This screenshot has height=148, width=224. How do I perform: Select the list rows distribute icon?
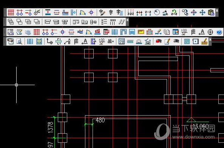click(x=104, y=22)
